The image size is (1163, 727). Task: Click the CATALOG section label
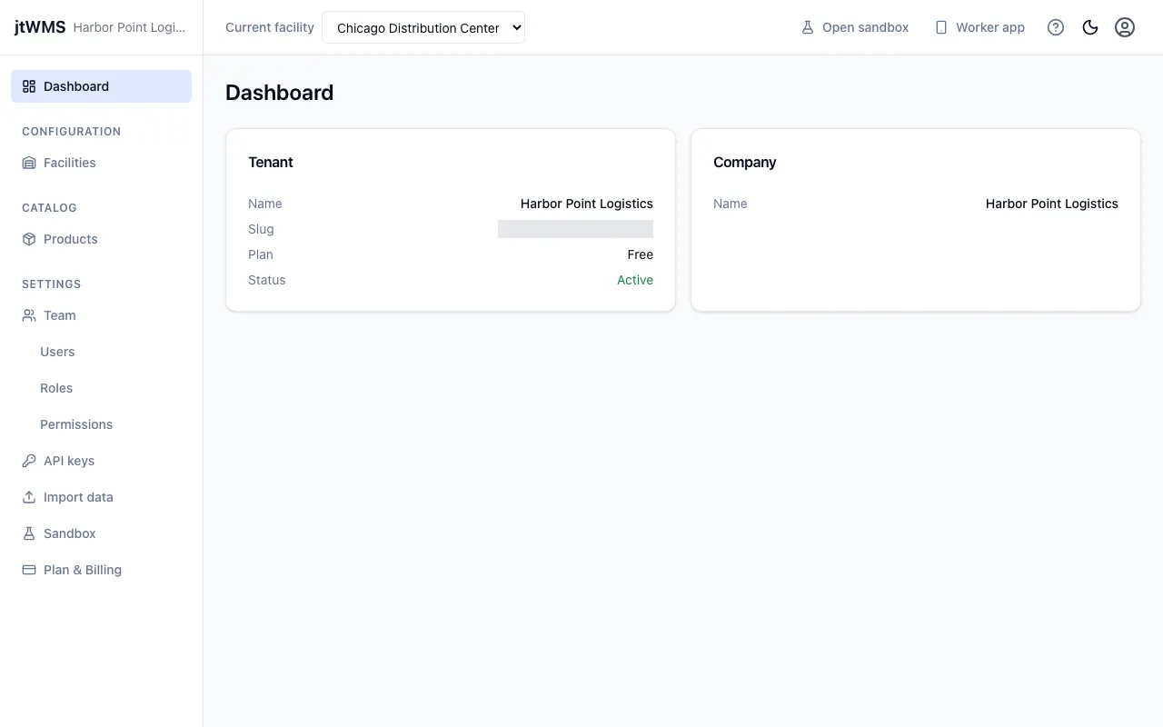click(49, 208)
